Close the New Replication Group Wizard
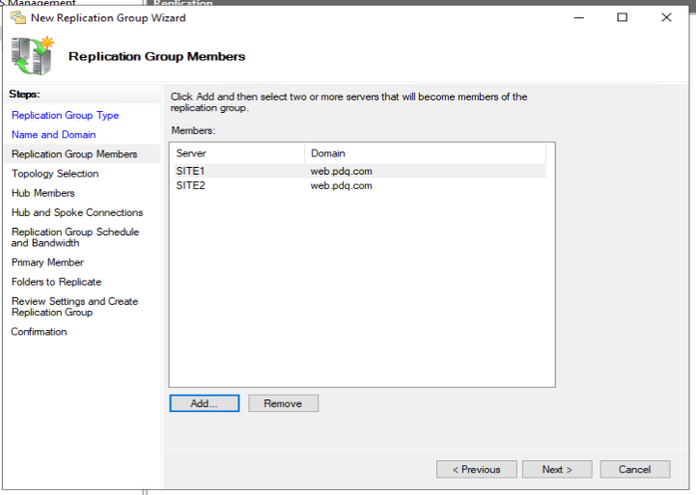The width and height of the screenshot is (696, 495). (666, 17)
